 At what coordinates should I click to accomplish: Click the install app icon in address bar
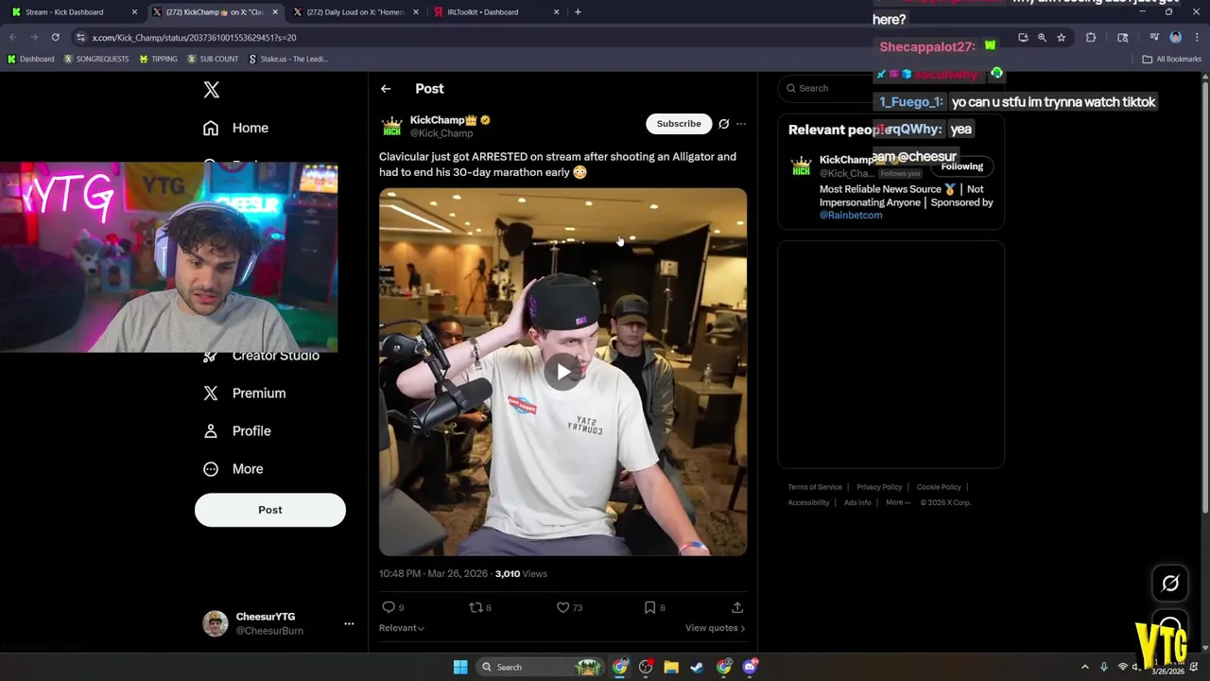(1023, 38)
